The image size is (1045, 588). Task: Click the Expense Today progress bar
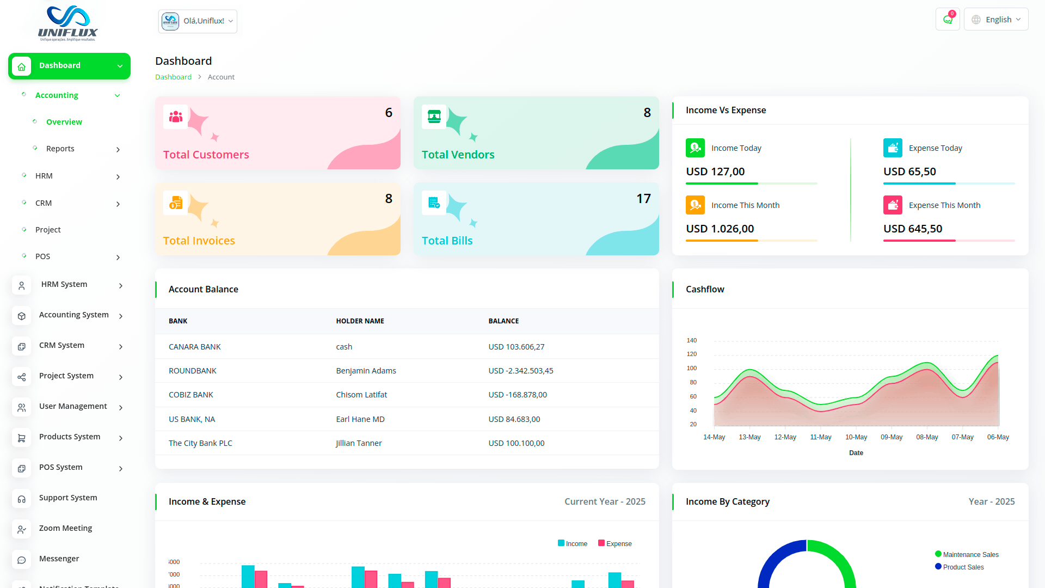[949, 183]
